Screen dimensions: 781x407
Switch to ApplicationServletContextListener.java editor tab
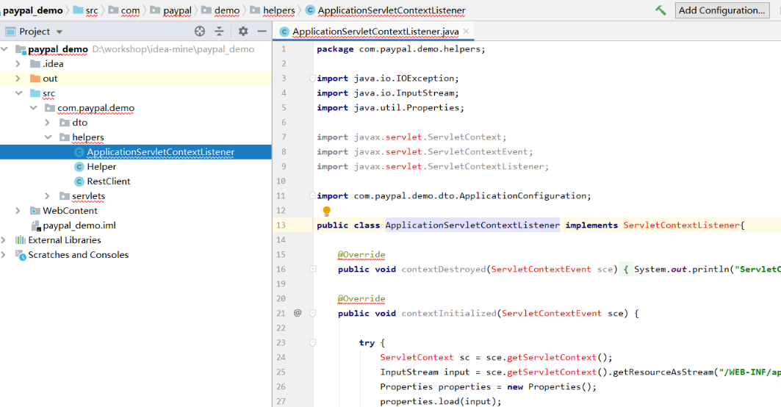pyautogui.click(x=375, y=32)
